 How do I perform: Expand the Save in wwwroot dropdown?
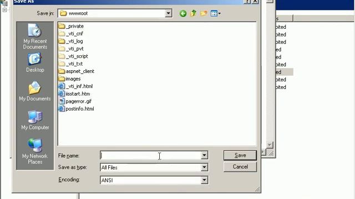pos(168,13)
